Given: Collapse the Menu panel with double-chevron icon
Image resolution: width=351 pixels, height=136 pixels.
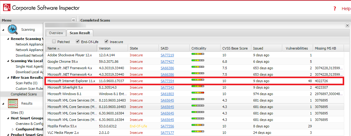Looking at the screenshot, I should [73, 20].
